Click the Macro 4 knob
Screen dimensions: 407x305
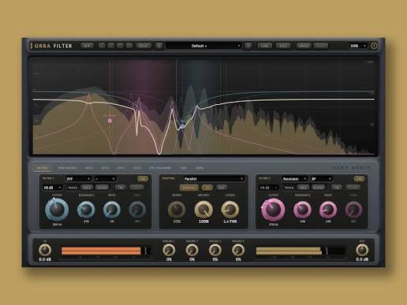(x=238, y=250)
